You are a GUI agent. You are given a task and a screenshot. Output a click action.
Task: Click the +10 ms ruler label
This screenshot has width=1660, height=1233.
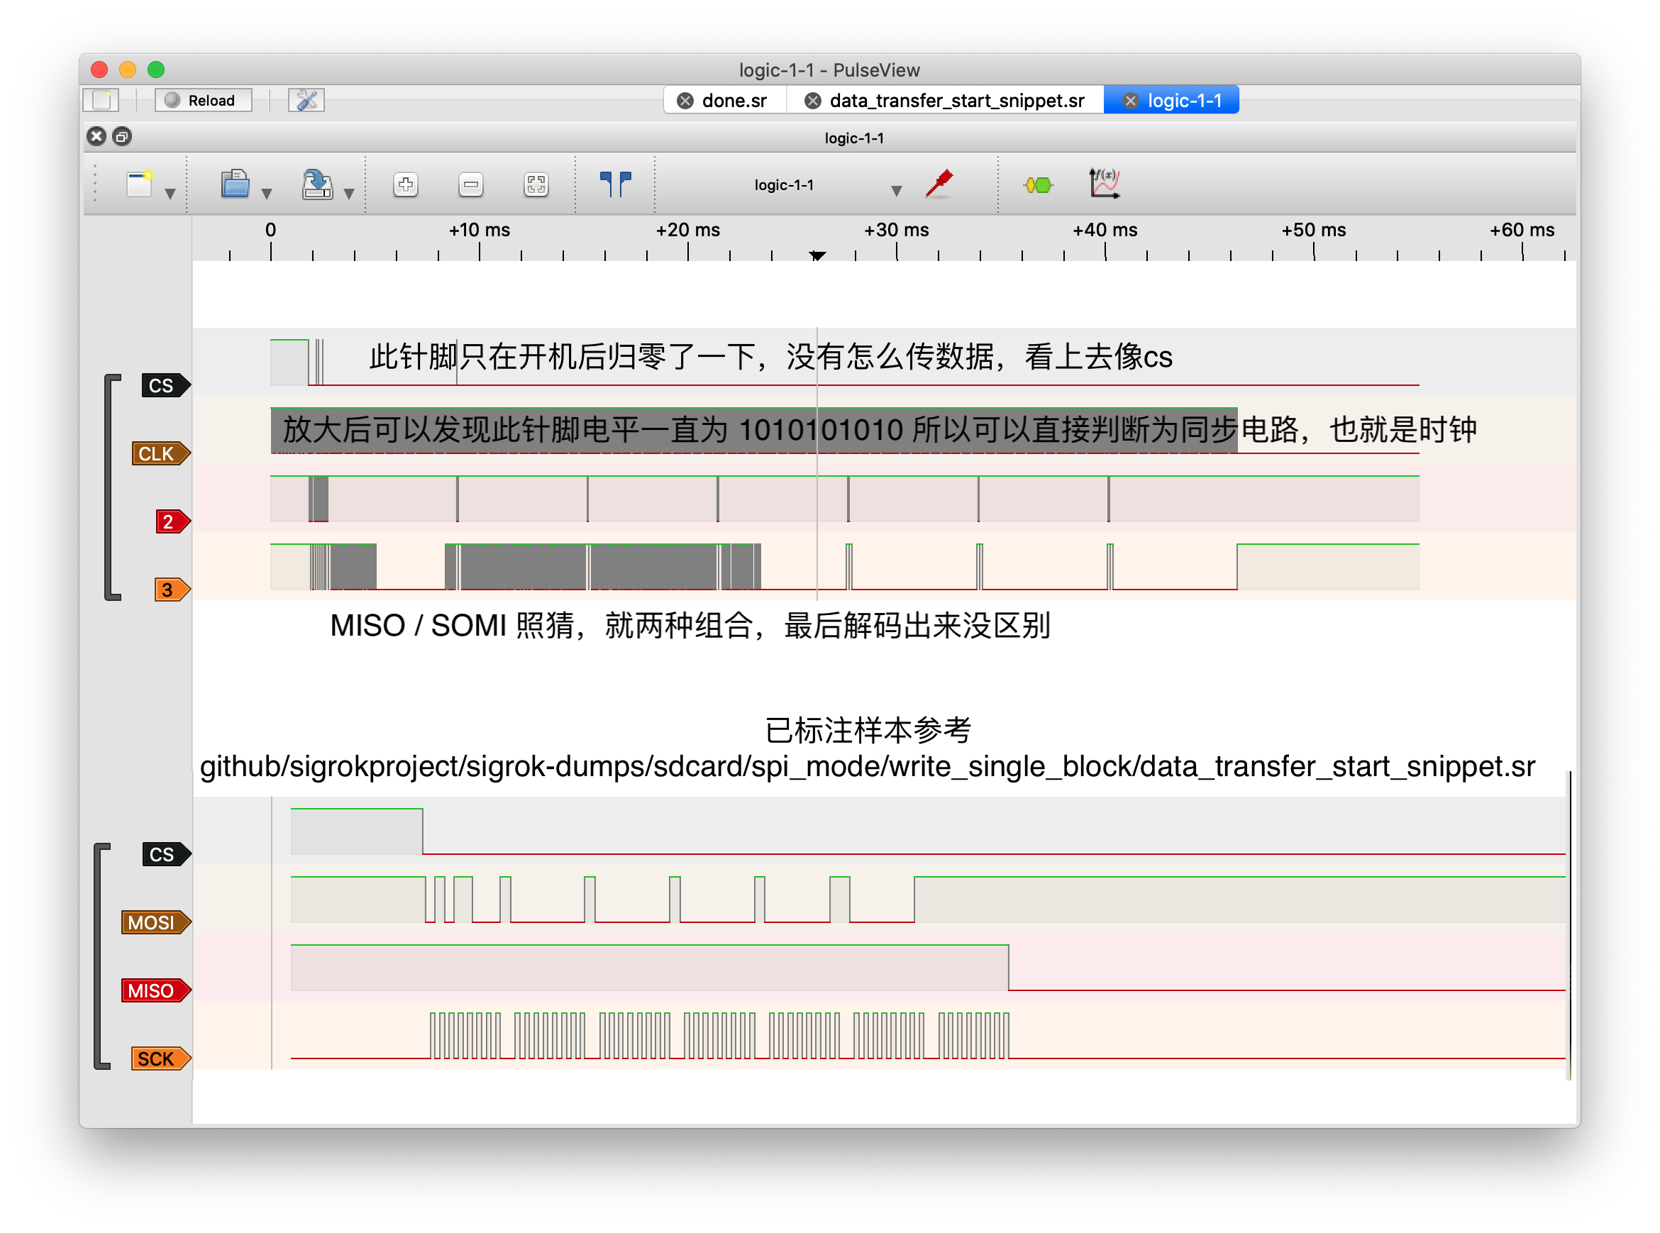click(479, 230)
